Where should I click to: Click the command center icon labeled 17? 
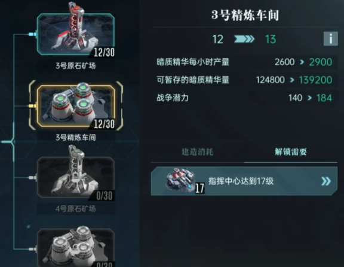(183, 181)
